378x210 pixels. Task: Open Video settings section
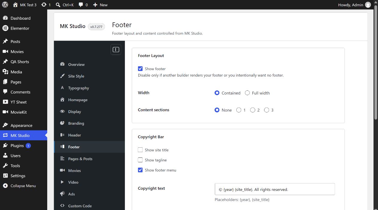point(89,182)
